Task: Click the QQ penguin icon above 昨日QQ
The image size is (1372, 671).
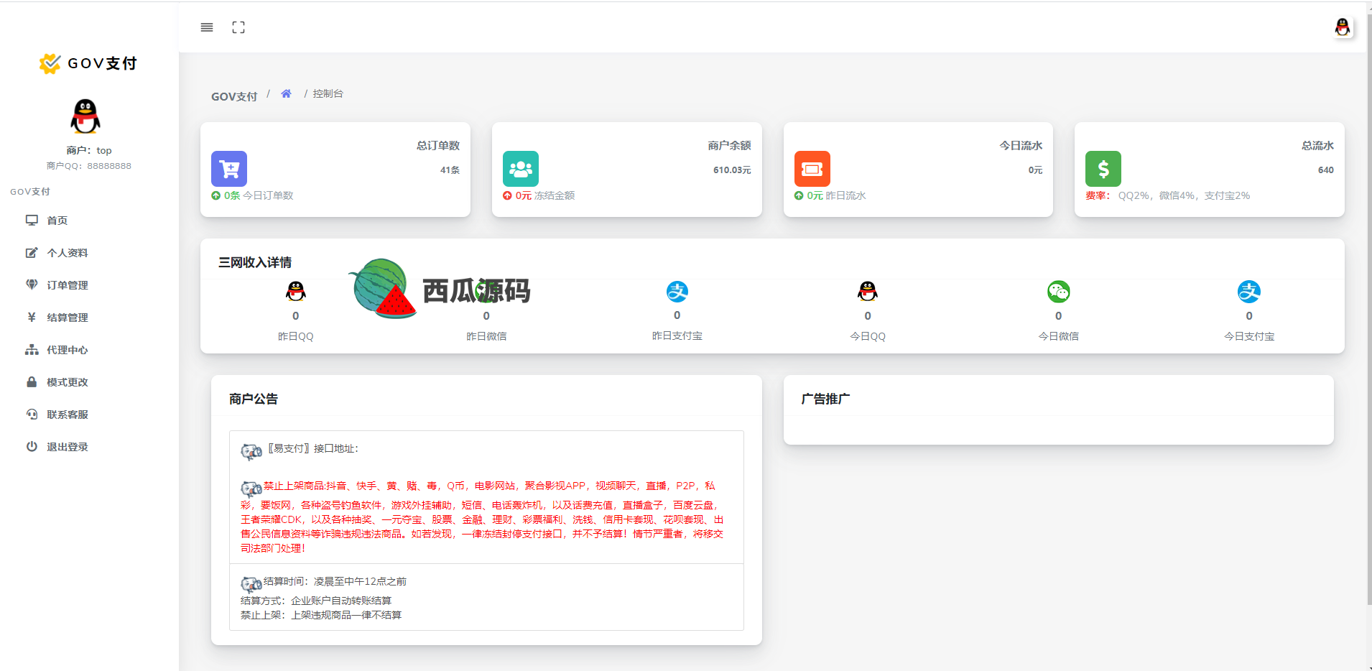Action: (296, 291)
